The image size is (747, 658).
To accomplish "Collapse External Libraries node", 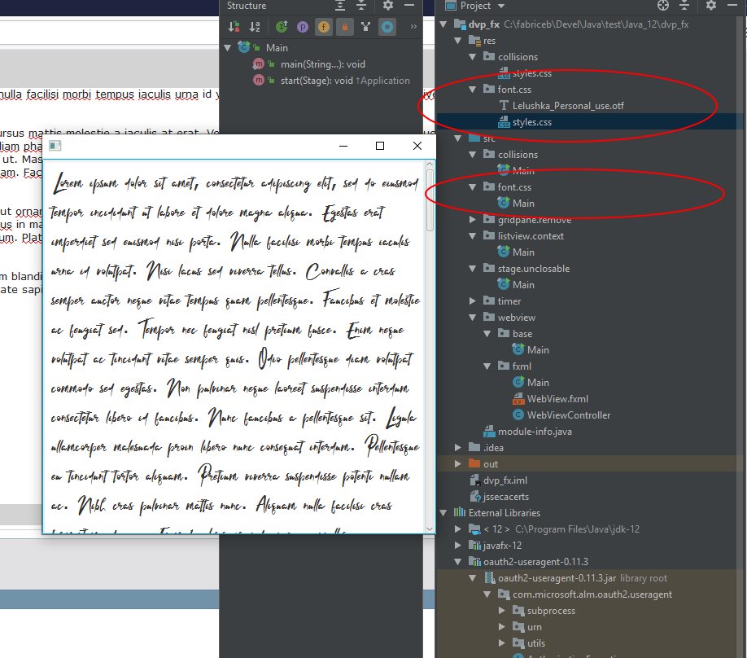I will [443, 513].
